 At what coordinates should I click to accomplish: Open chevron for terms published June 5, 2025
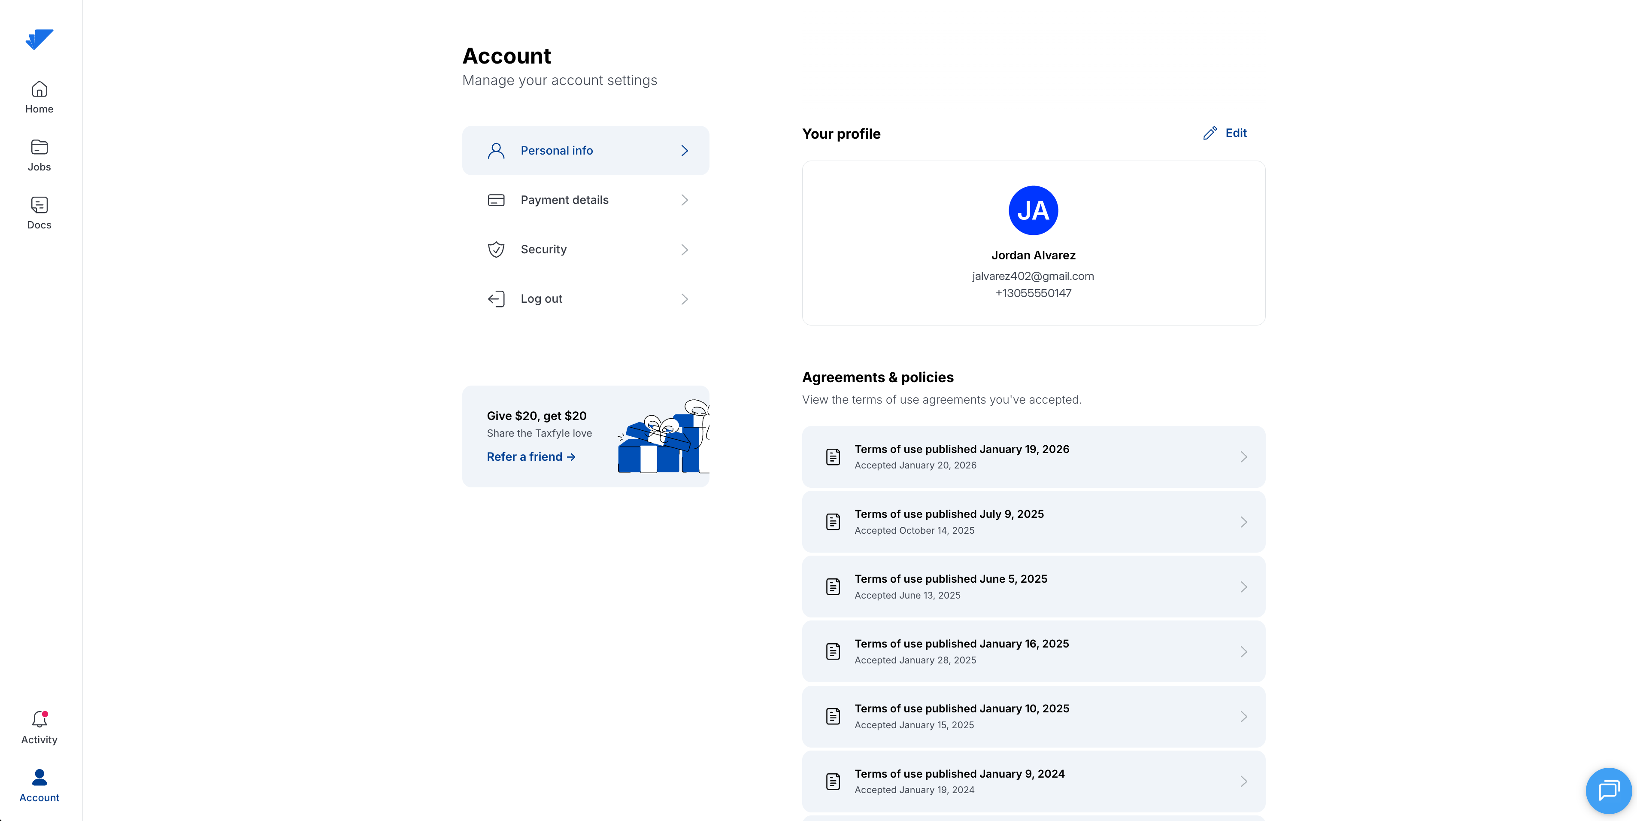(x=1244, y=587)
